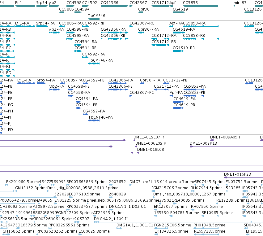
Task: Click the CG31712-PB protein label
Action: [x=175, y=80]
